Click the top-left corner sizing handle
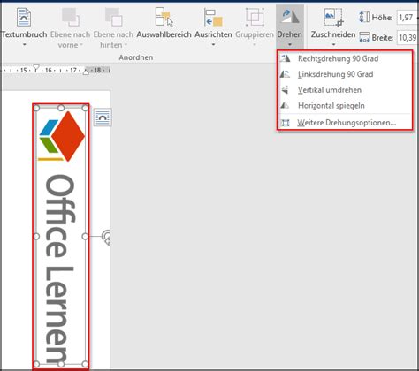 (36, 108)
